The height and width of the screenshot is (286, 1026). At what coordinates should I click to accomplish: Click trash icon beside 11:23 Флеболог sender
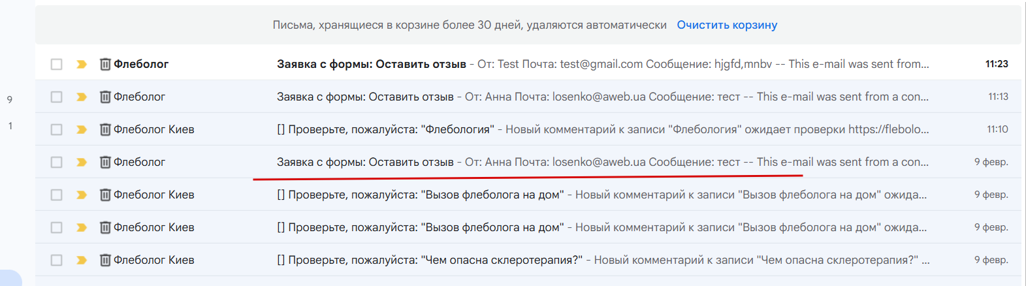tap(105, 64)
